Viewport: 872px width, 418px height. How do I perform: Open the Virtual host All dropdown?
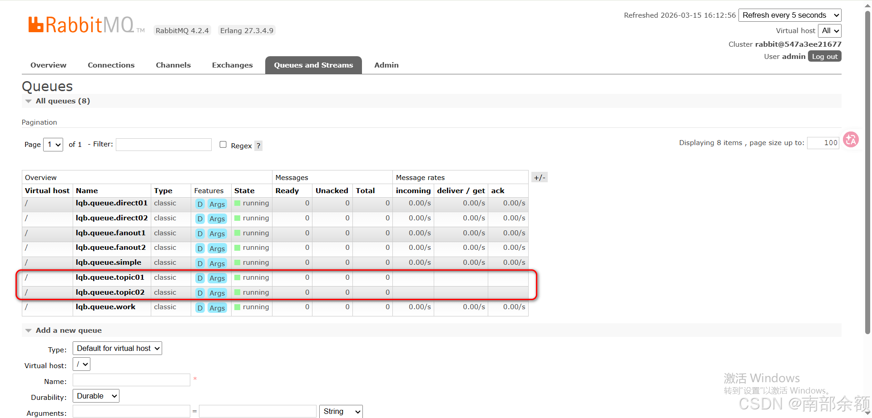click(x=830, y=30)
